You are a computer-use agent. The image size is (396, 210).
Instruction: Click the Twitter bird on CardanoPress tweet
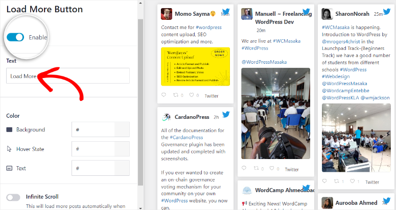226,114
